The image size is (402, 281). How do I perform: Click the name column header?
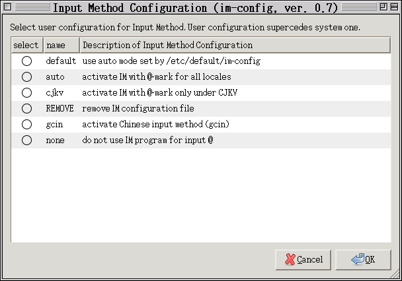(61, 46)
